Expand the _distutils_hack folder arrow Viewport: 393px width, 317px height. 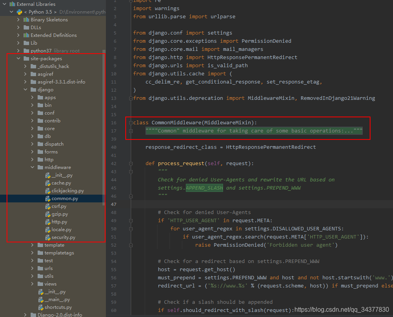(25, 66)
